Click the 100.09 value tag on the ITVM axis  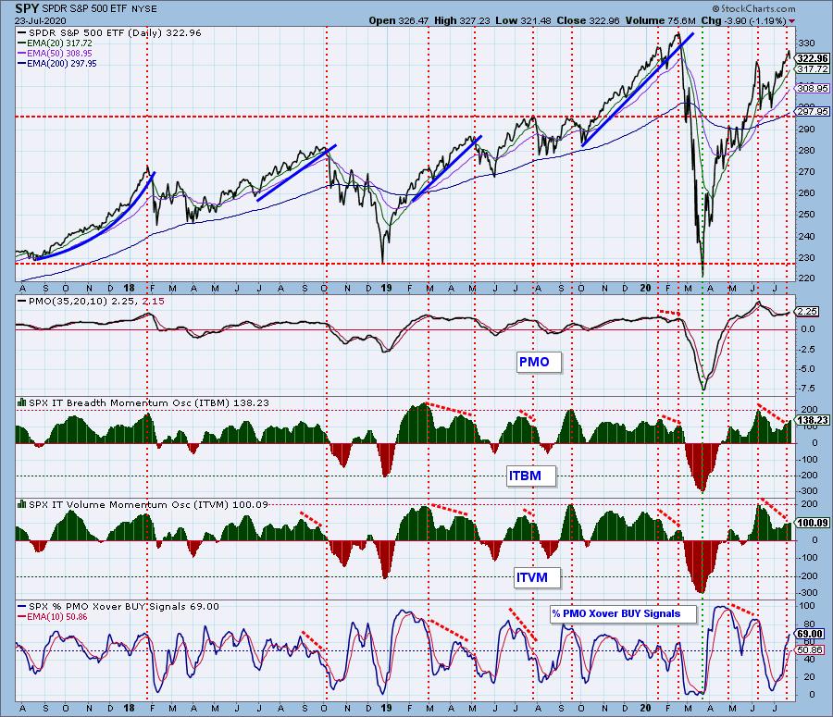(x=813, y=523)
